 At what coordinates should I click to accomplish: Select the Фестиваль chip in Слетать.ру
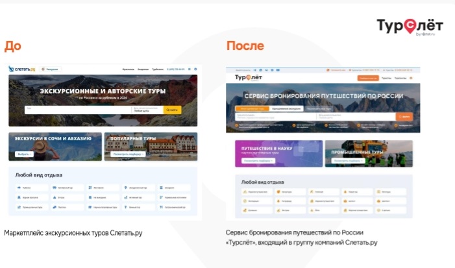[103, 188]
